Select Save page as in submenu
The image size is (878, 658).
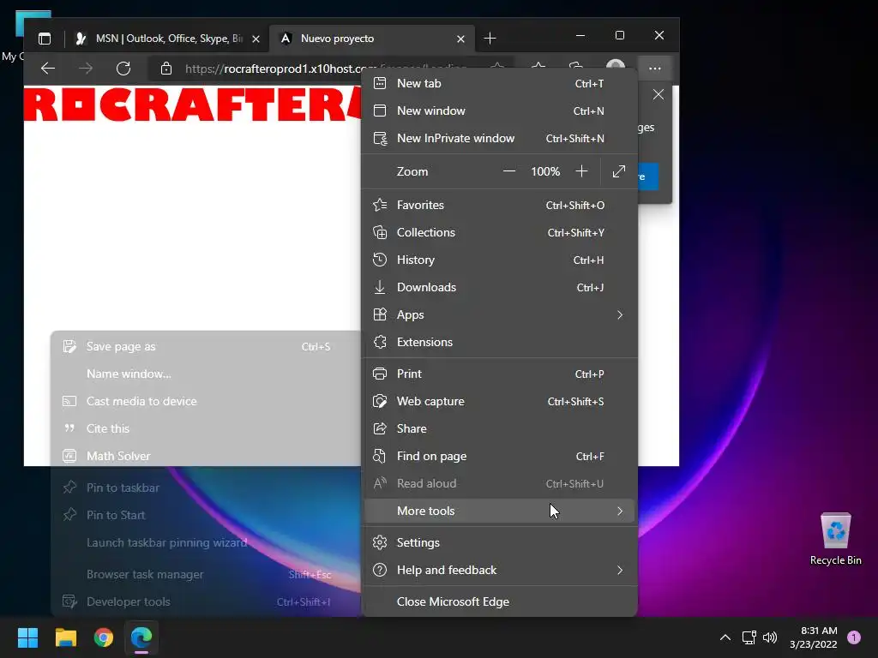point(206,346)
